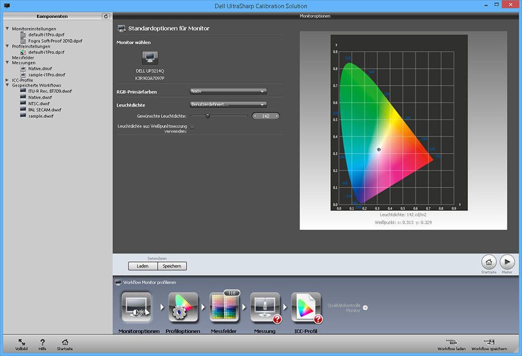Select ITU-R Rec. BT709.dwxf workflow
Viewport: 522px width, 356px height.
tap(50, 91)
